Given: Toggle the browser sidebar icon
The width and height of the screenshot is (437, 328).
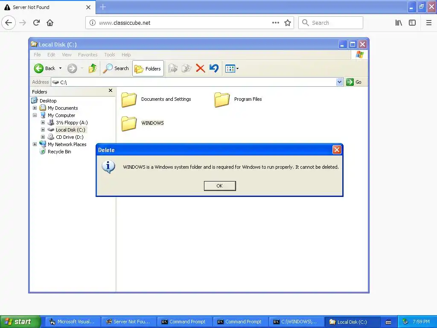Looking at the screenshot, I should pyautogui.click(x=412, y=23).
